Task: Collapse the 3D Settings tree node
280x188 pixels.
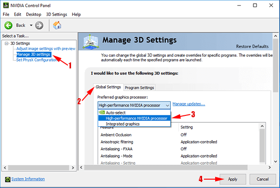Action: click(7, 43)
